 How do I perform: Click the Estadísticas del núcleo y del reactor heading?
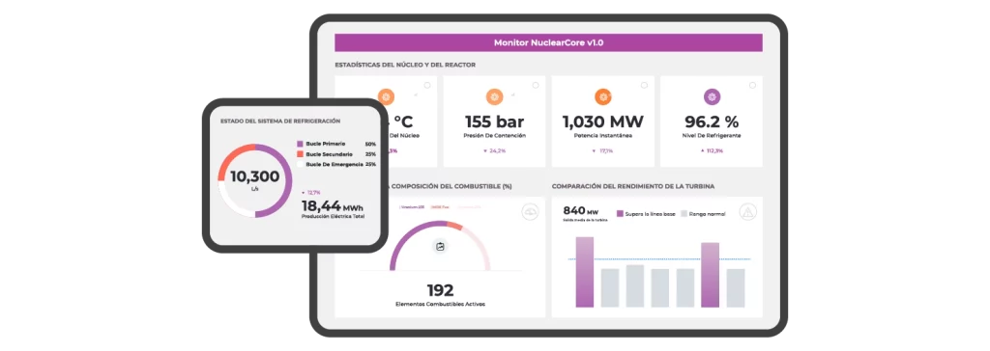(x=405, y=65)
